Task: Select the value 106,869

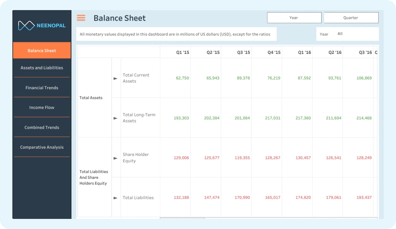Action: (364, 78)
